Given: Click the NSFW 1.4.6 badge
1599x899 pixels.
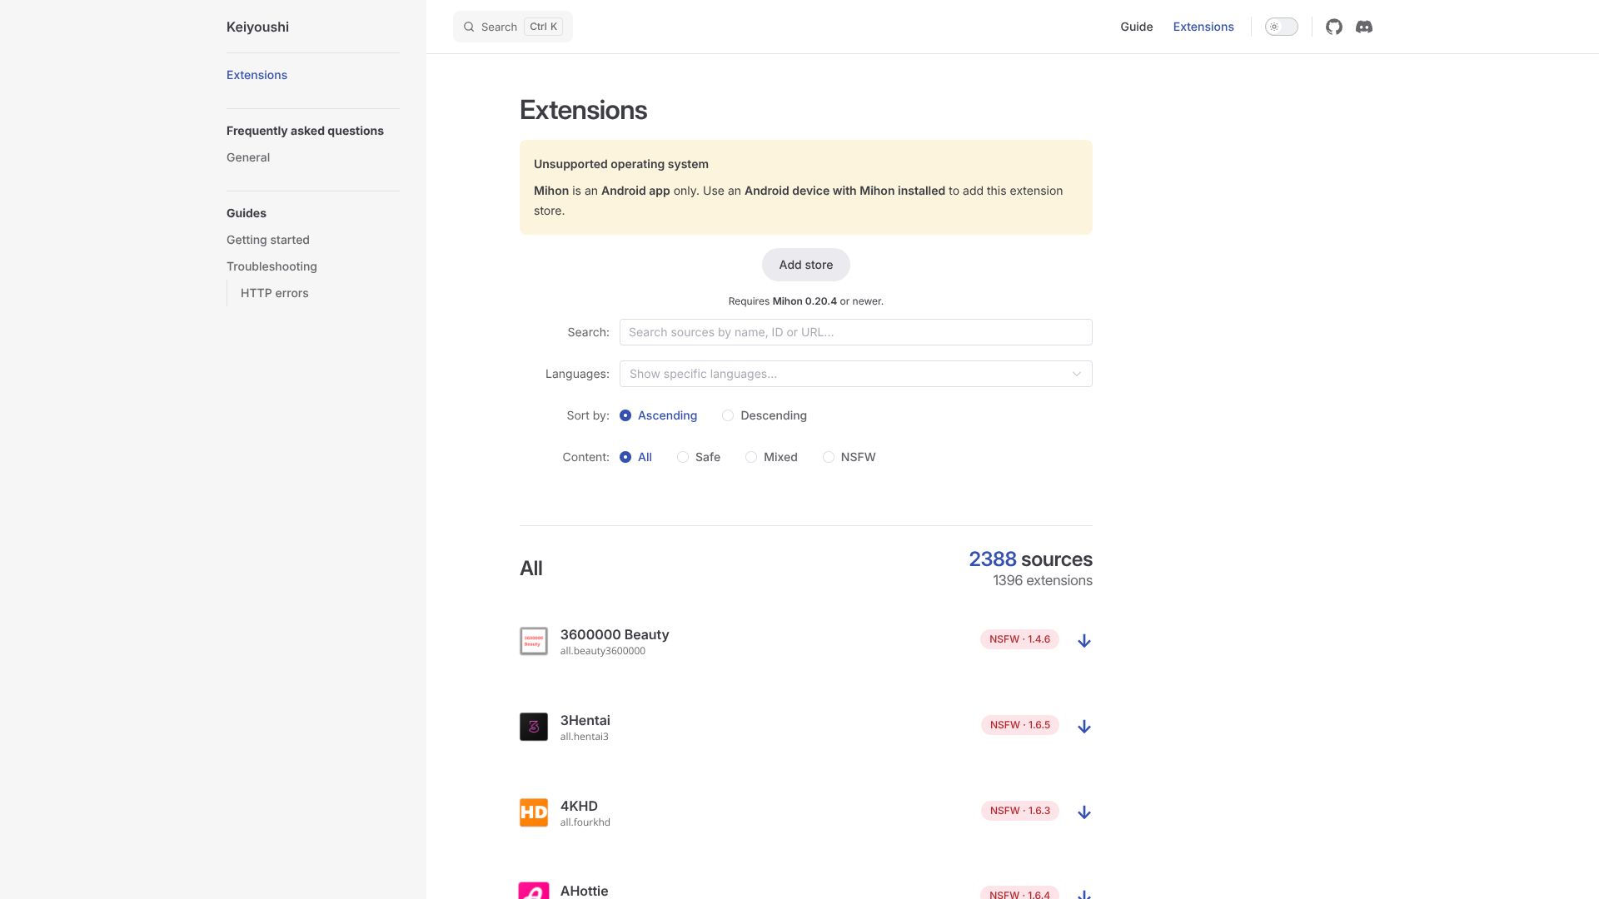Looking at the screenshot, I should point(1019,639).
